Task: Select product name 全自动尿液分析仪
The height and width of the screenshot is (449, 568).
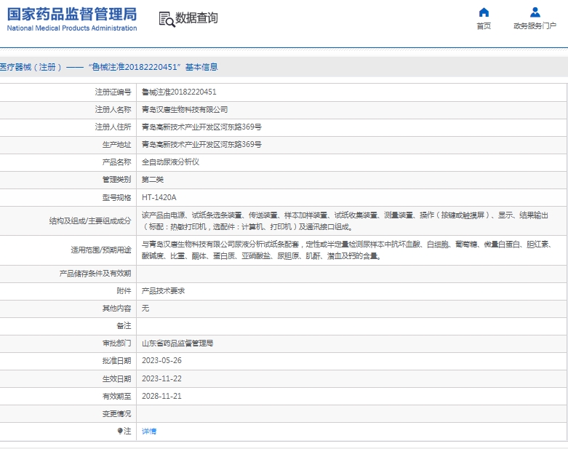Action: pos(171,162)
